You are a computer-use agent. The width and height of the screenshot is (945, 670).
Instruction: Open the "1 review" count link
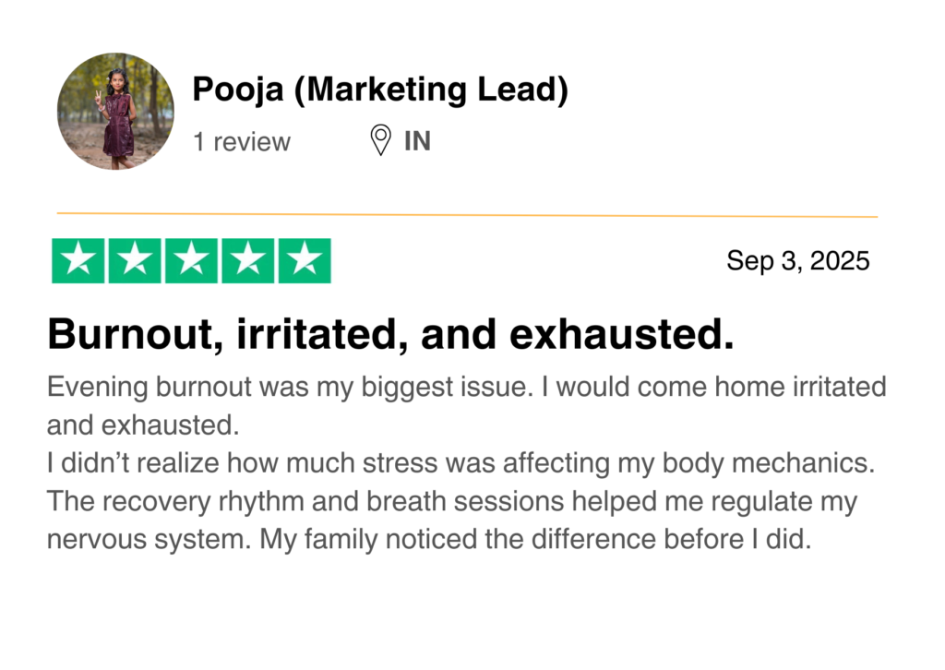pyautogui.click(x=241, y=142)
